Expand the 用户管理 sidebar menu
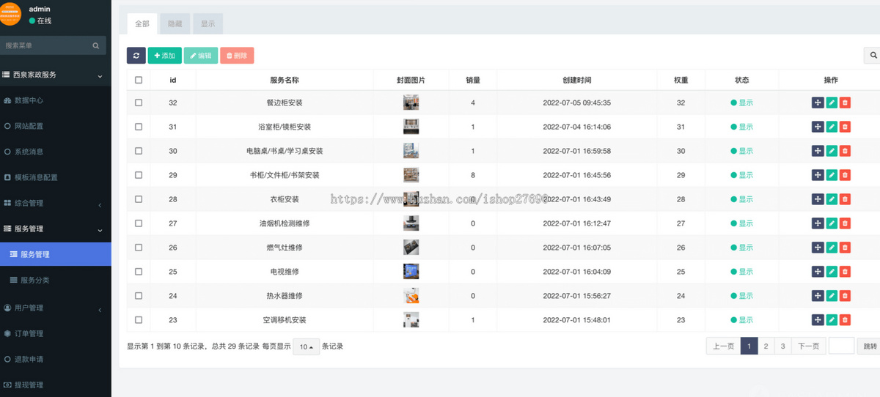This screenshot has height=397, width=880. 56,308
